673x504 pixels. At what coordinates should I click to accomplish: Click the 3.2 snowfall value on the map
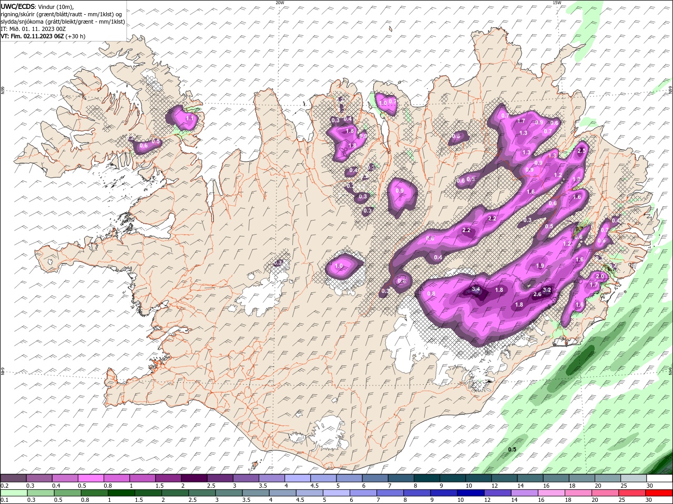[547, 290]
